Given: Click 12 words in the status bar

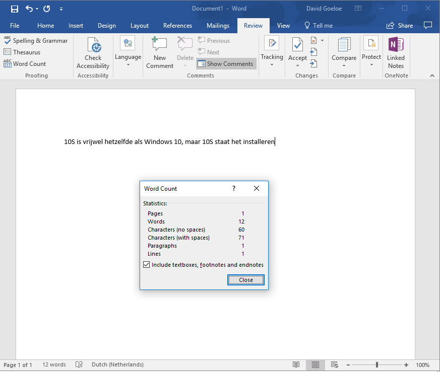Looking at the screenshot, I should (54, 365).
